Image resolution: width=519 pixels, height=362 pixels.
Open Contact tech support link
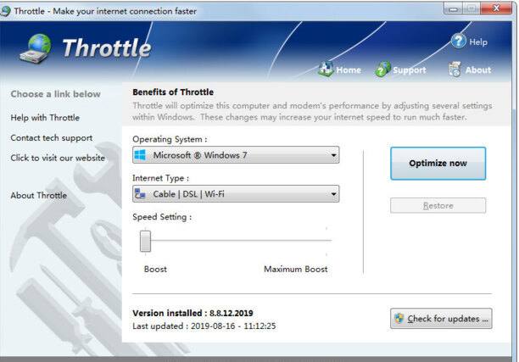click(x=51, y=138)
